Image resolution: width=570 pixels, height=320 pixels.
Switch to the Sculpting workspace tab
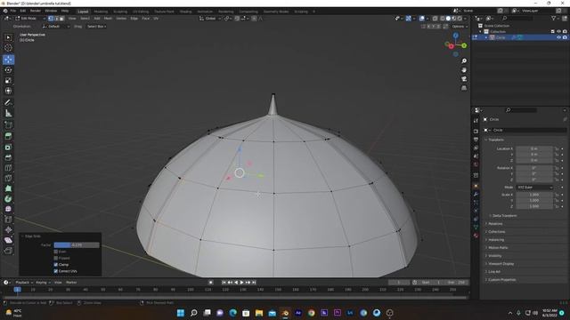120,12
